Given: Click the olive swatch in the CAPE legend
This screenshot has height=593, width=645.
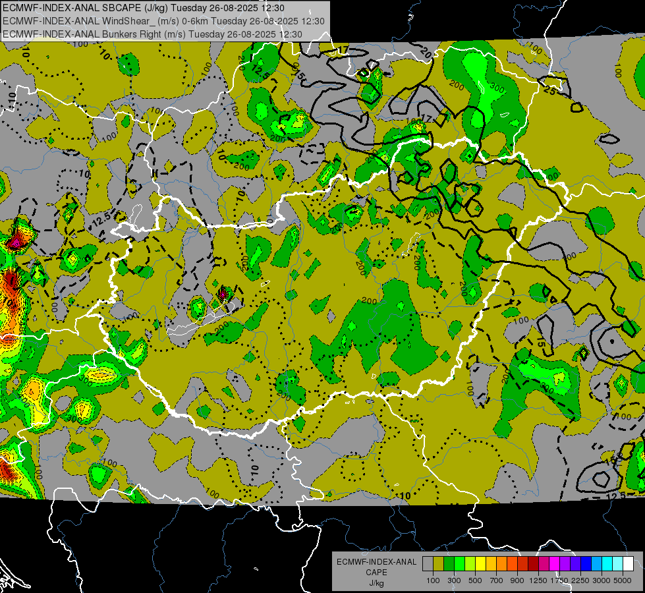Looking at the screenshot, I should click(x=439, y=564).
